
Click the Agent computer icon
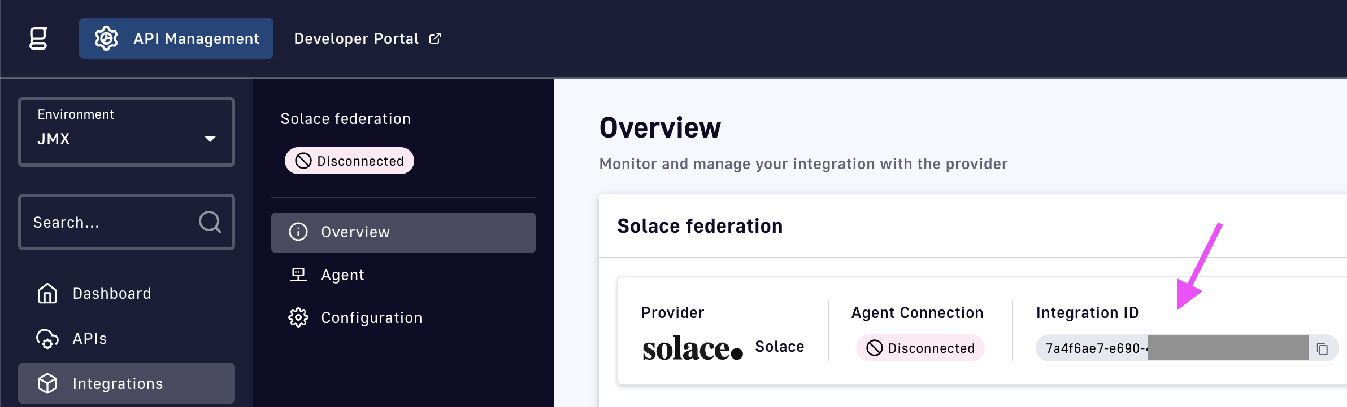click(298, 275)
